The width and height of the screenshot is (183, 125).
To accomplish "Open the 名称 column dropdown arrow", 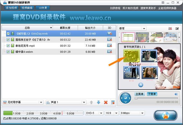I will pyautogui.click(x=51, y=28).
